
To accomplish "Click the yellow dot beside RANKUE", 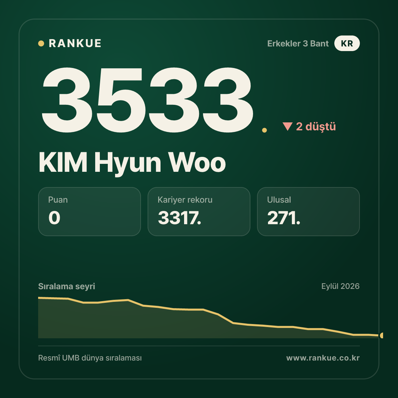I will click(41, 43).
